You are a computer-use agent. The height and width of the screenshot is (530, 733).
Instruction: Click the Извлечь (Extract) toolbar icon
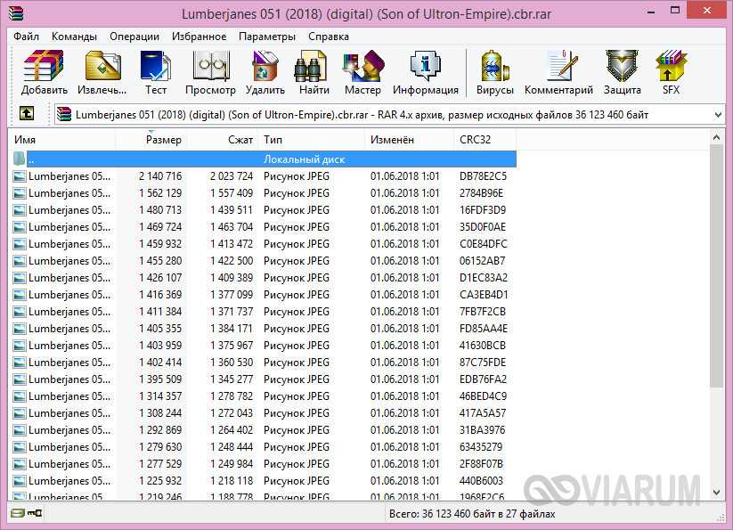(102, 72)
